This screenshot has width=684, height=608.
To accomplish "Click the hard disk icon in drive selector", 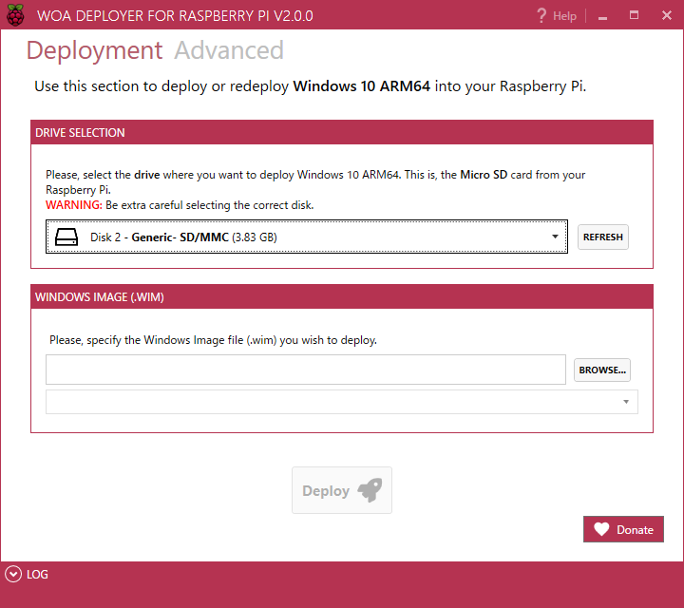I will tap(66, 237).
